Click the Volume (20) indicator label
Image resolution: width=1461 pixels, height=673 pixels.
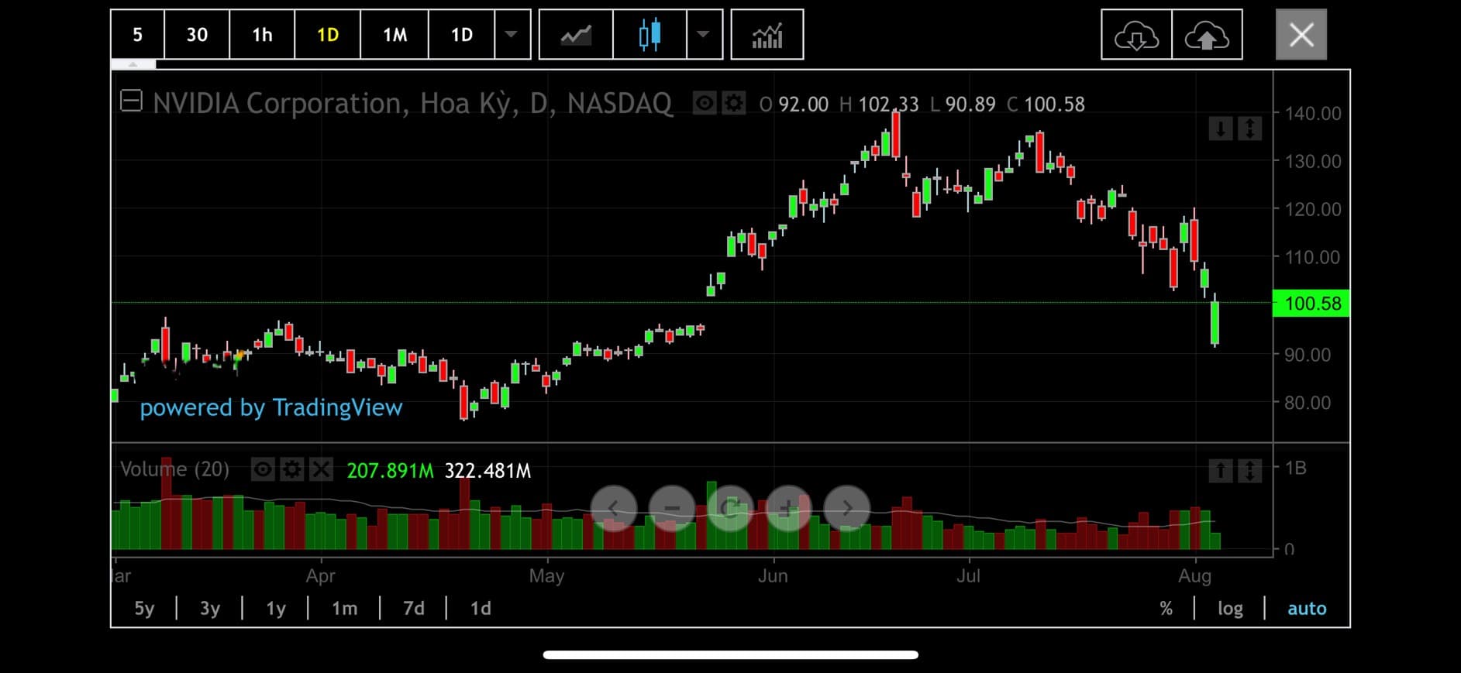click(174, 469)
